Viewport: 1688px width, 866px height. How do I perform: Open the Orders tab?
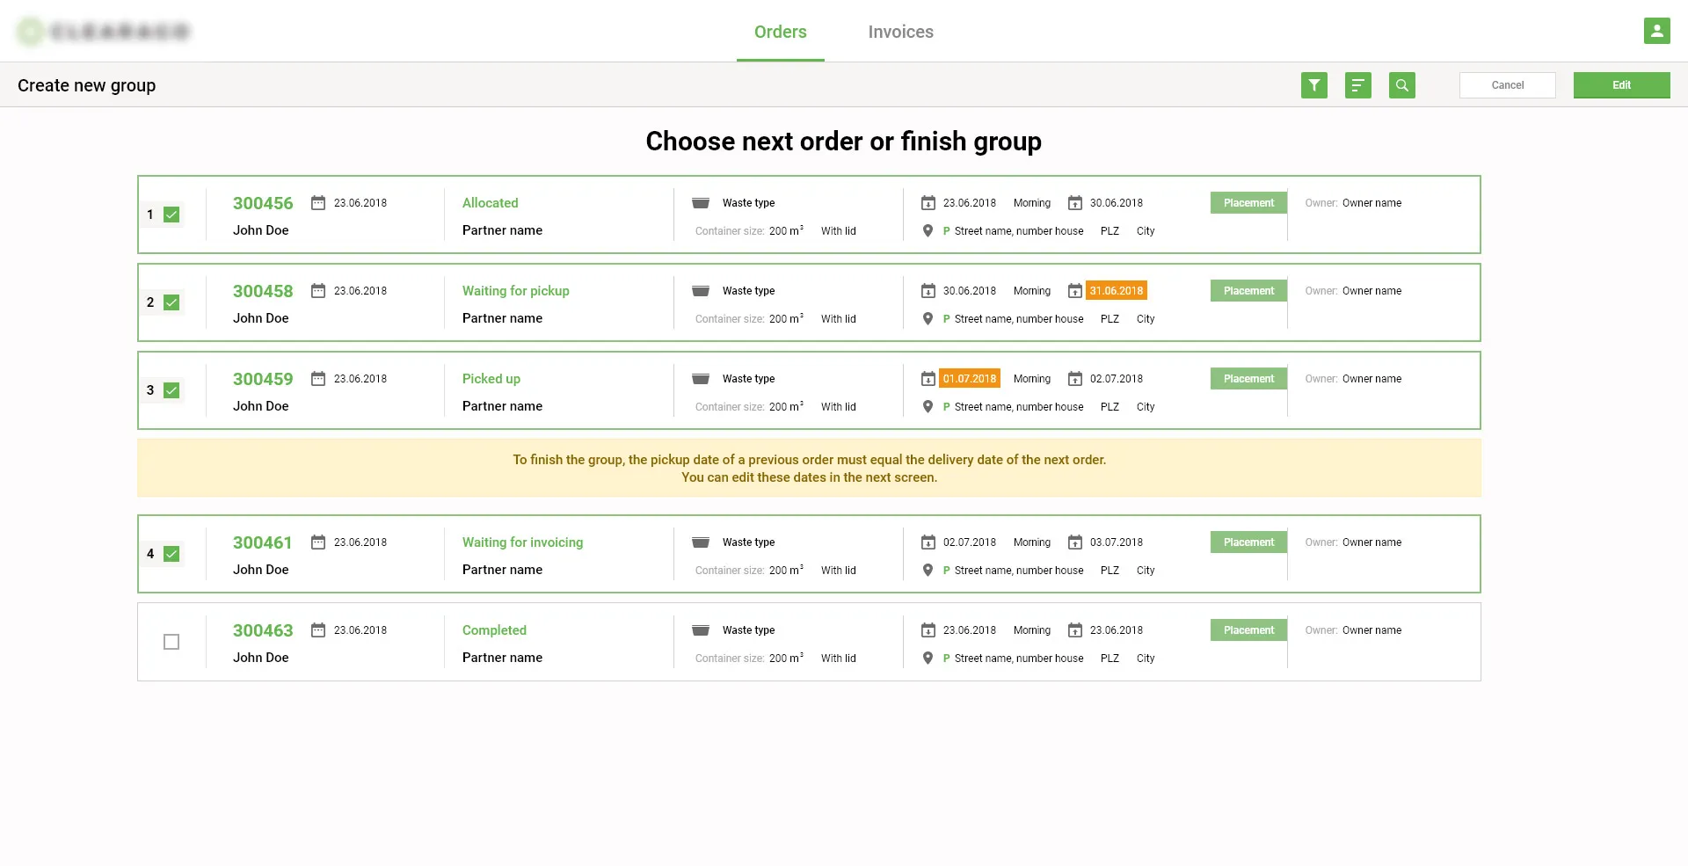tap(780, 32)
